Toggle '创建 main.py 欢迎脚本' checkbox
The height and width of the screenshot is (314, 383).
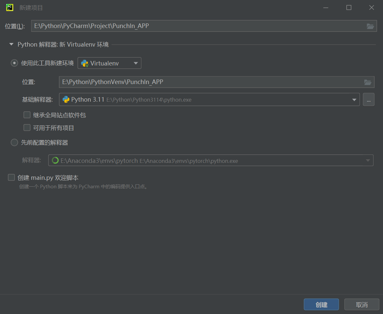[x=12, y=178]
